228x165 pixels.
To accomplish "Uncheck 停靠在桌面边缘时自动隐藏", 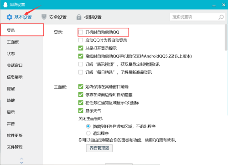I will coord(81,95).
